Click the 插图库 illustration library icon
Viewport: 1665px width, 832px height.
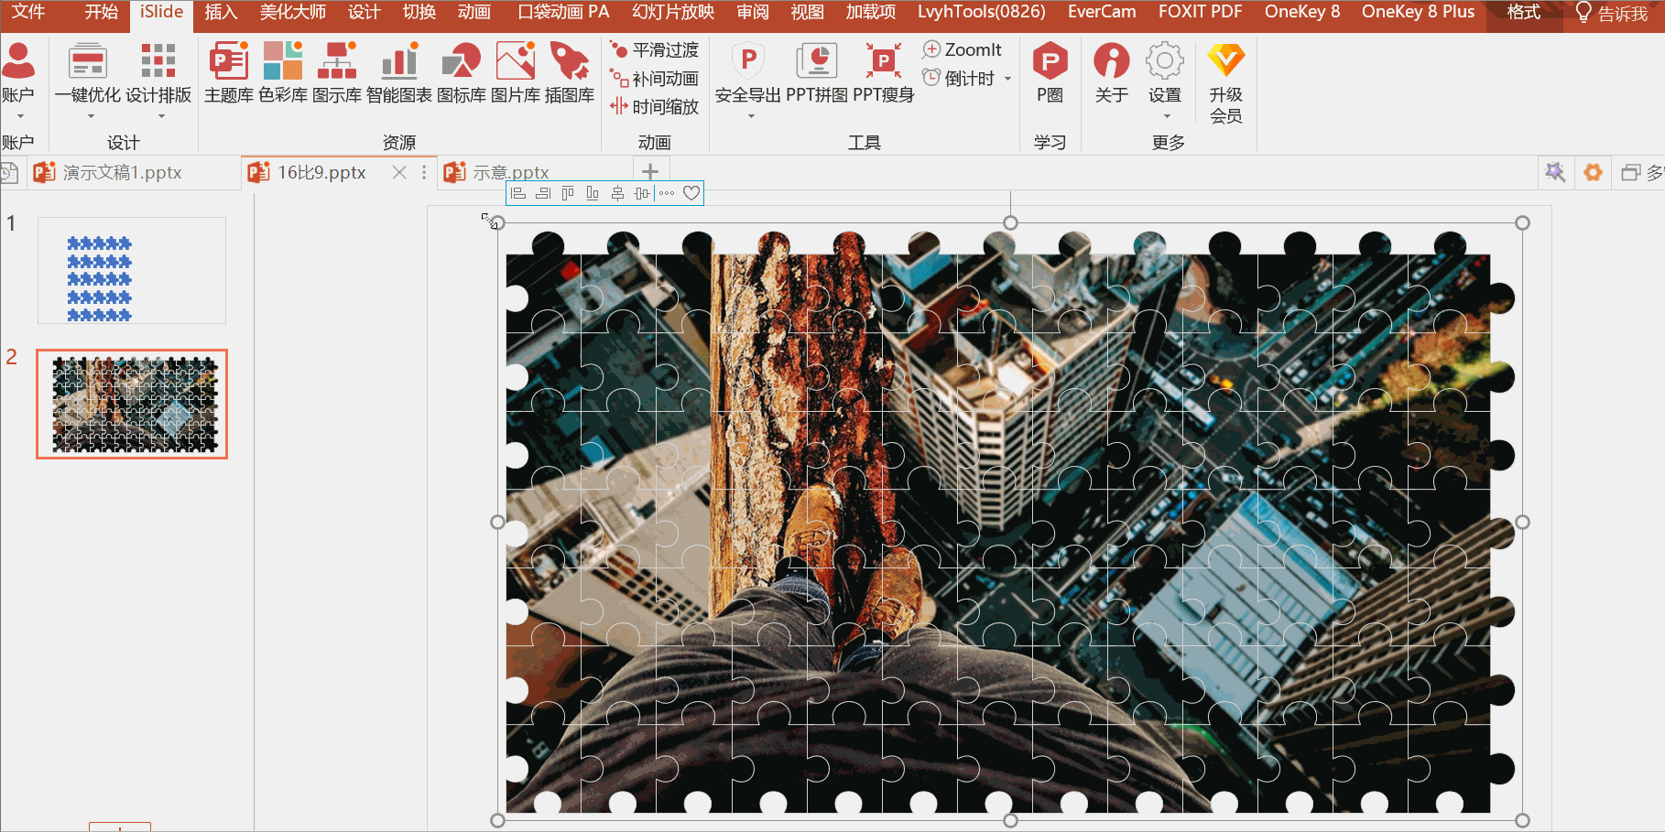click(x=569, y=62)
